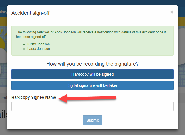185x135 pixels.
Task: Click the 'Accident sign-off' dialog title
Action: click(x=30, y=13)
